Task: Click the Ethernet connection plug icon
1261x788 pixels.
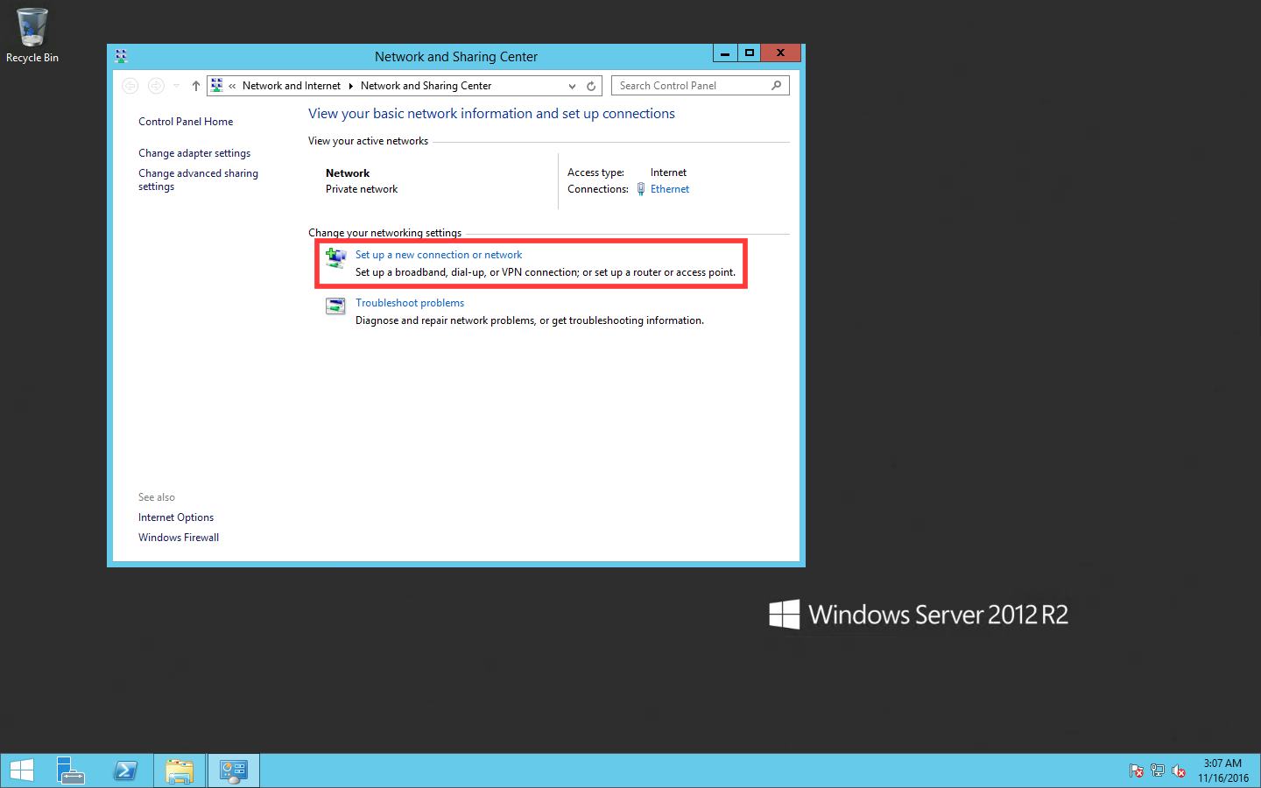Action: coord(641,189)
